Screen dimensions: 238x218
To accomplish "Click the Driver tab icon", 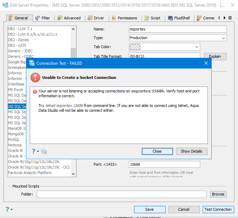I will (x=90, y=18).
